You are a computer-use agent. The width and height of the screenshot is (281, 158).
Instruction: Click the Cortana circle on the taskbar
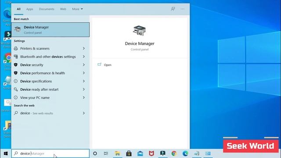pos(95,154)
